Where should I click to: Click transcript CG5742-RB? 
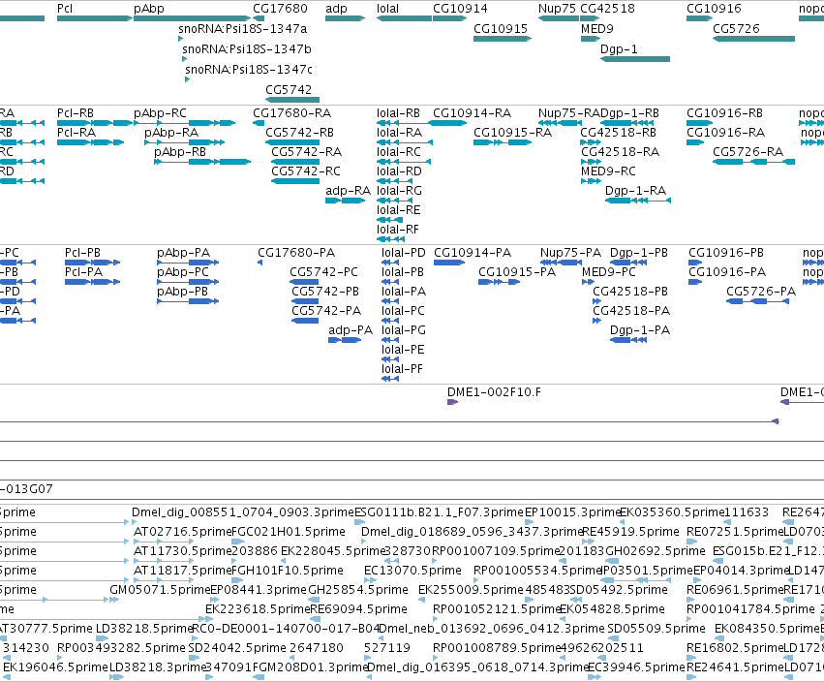click(292, 142)
